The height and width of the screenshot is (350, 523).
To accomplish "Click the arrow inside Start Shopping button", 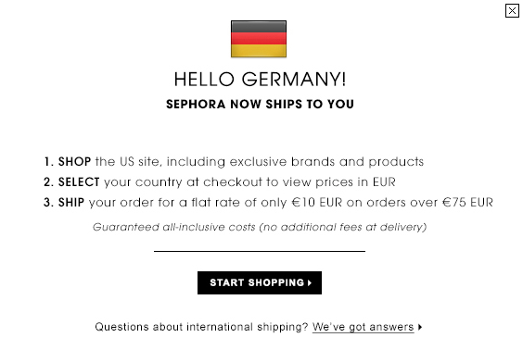I will click(x=310, y=282).
